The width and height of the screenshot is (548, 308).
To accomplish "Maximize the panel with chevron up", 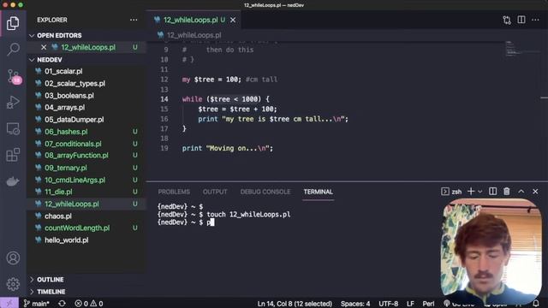I will tap(521, 192).
